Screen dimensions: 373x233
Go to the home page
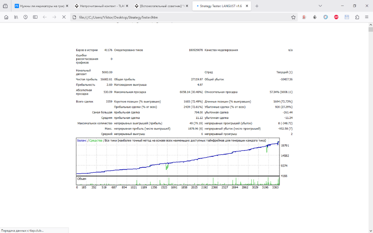[6, 17]
